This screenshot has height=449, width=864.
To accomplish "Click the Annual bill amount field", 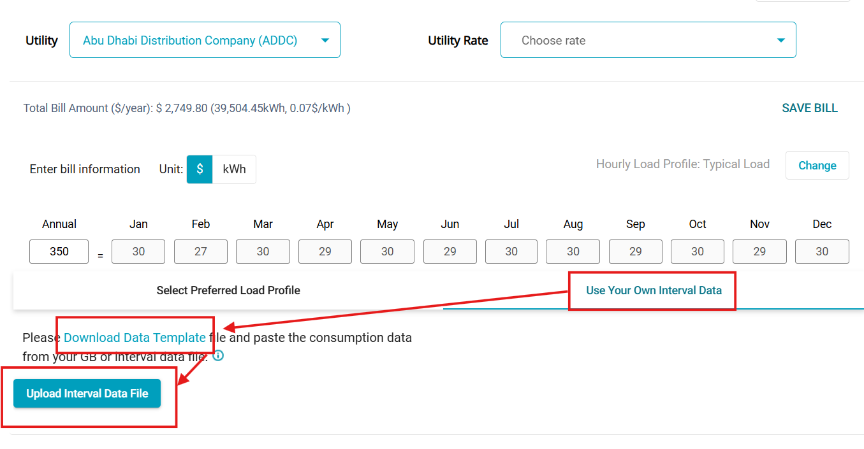I will [x=59, y=252].
